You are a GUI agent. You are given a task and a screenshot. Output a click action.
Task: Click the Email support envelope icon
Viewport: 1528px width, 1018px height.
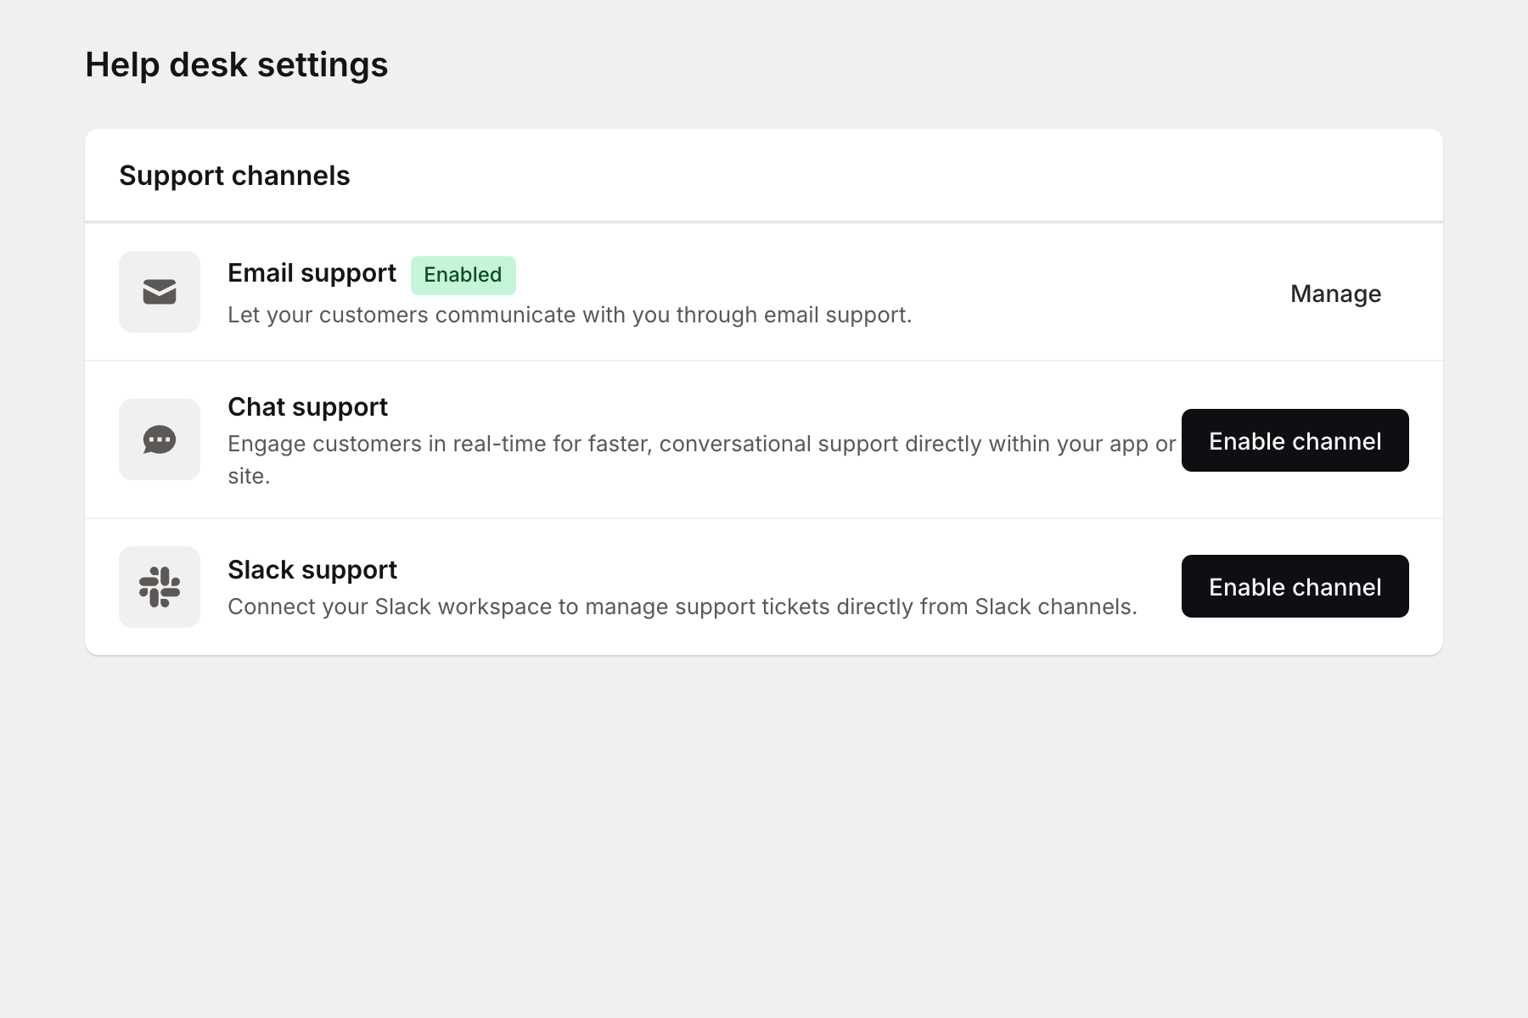[x=160, y=292]
